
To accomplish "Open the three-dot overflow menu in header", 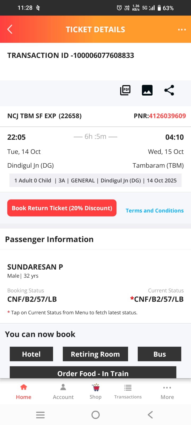I will click(x=182, y=29).
